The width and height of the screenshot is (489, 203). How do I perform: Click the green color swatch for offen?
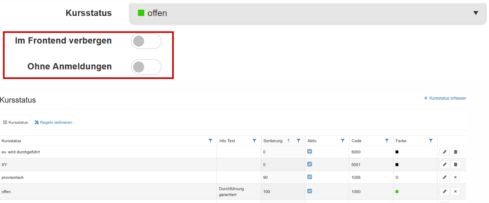pyautogui.click(x=397, y=192)
